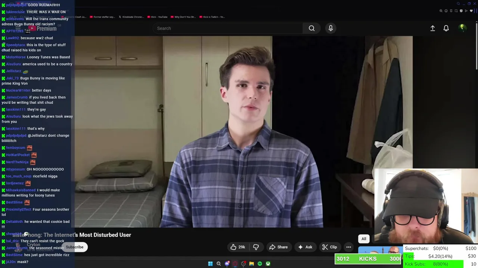Click the YouTube Premium logo
The height and width of the screenshot is (268, 478).
tap(42, 28)
